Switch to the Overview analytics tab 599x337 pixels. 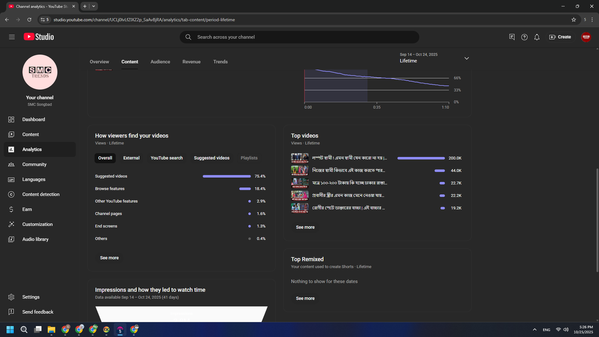click(x=99, y=62)
